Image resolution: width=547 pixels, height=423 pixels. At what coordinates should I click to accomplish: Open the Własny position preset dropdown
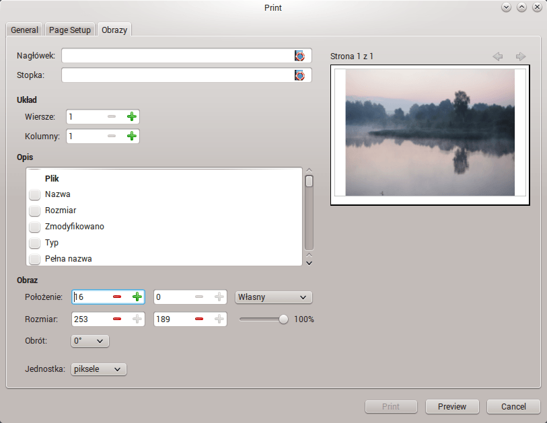tap(273, 297)
